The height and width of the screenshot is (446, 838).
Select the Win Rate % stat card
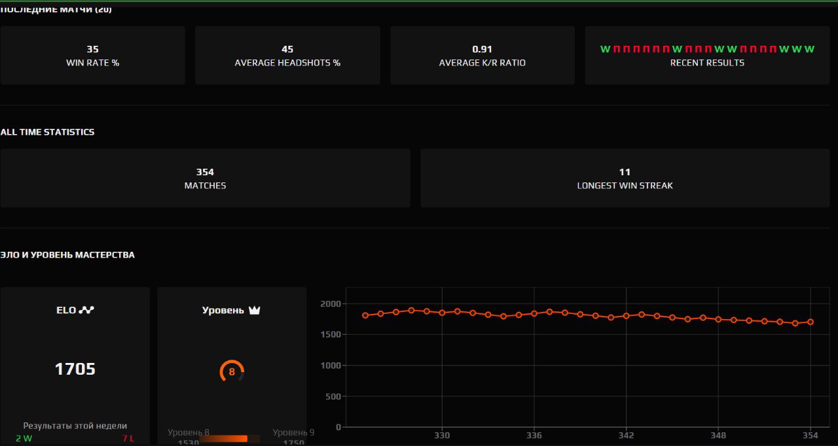(92, 56)
